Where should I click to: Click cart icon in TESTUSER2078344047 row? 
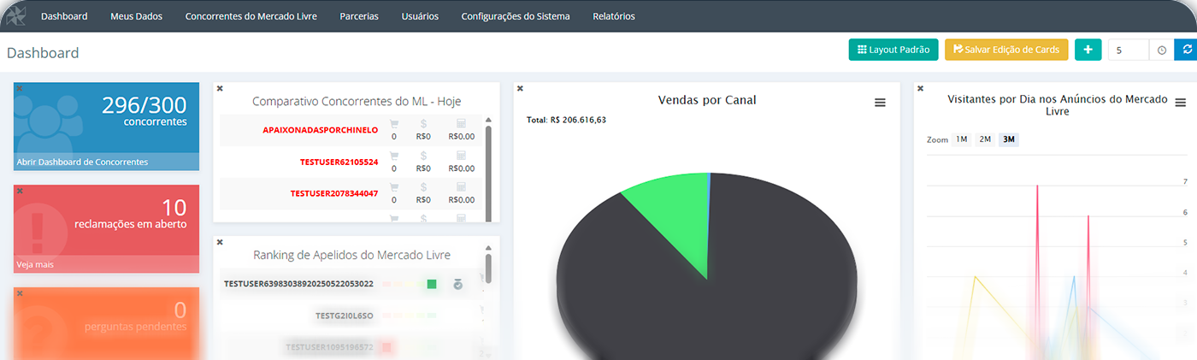pos(394,187)
